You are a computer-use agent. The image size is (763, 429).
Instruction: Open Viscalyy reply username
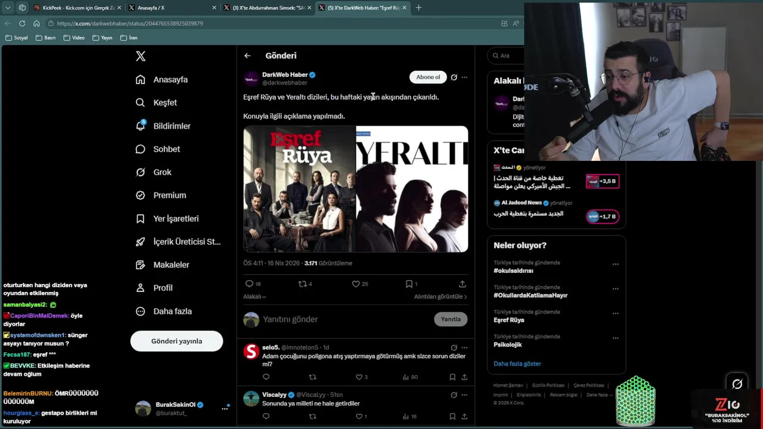[274, 394]
